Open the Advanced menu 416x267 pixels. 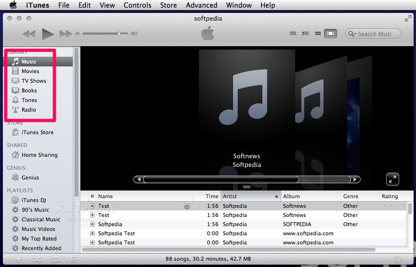(201, 5)
